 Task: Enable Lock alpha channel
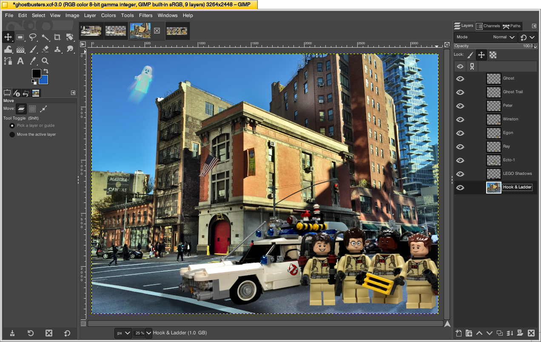tap(493, 54)
